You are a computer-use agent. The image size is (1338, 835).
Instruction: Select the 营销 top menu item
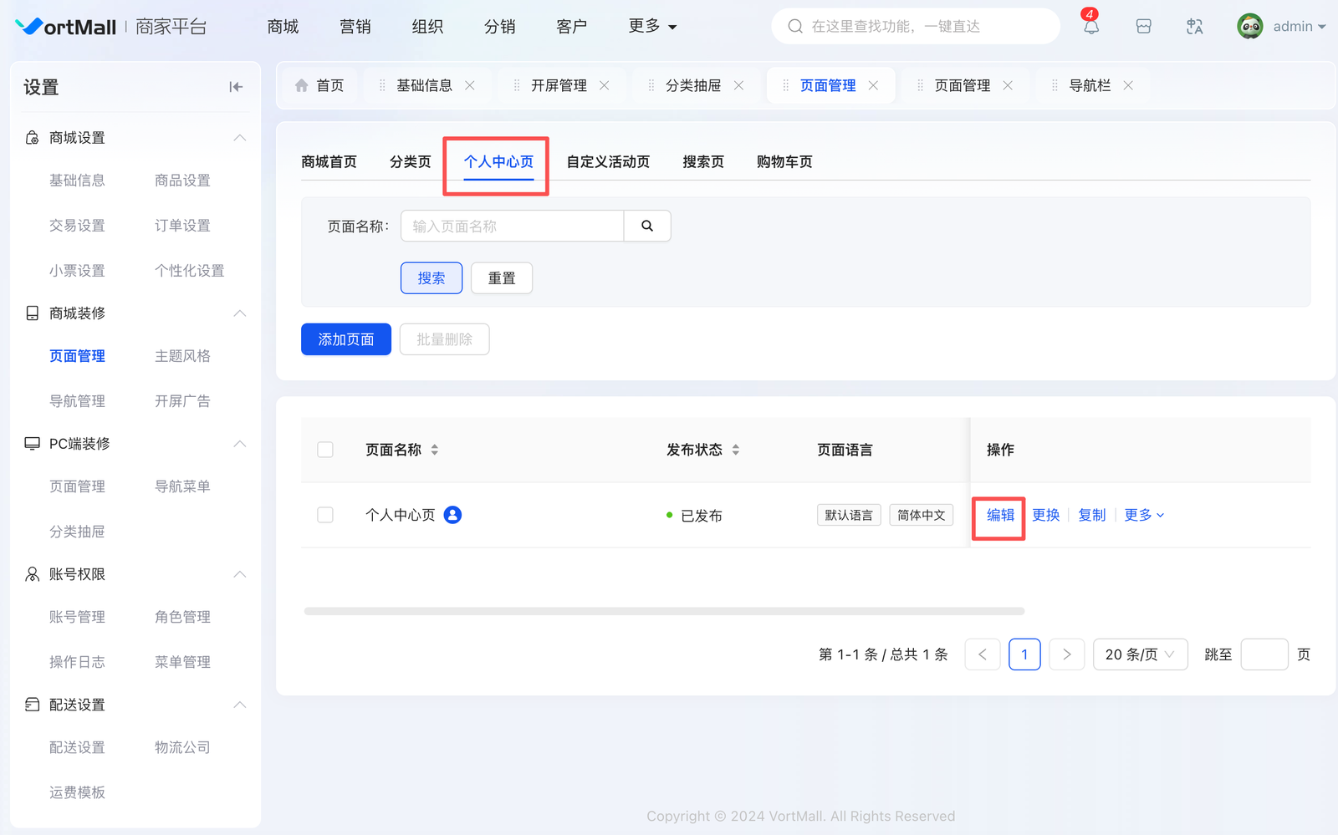click(355, 27)
